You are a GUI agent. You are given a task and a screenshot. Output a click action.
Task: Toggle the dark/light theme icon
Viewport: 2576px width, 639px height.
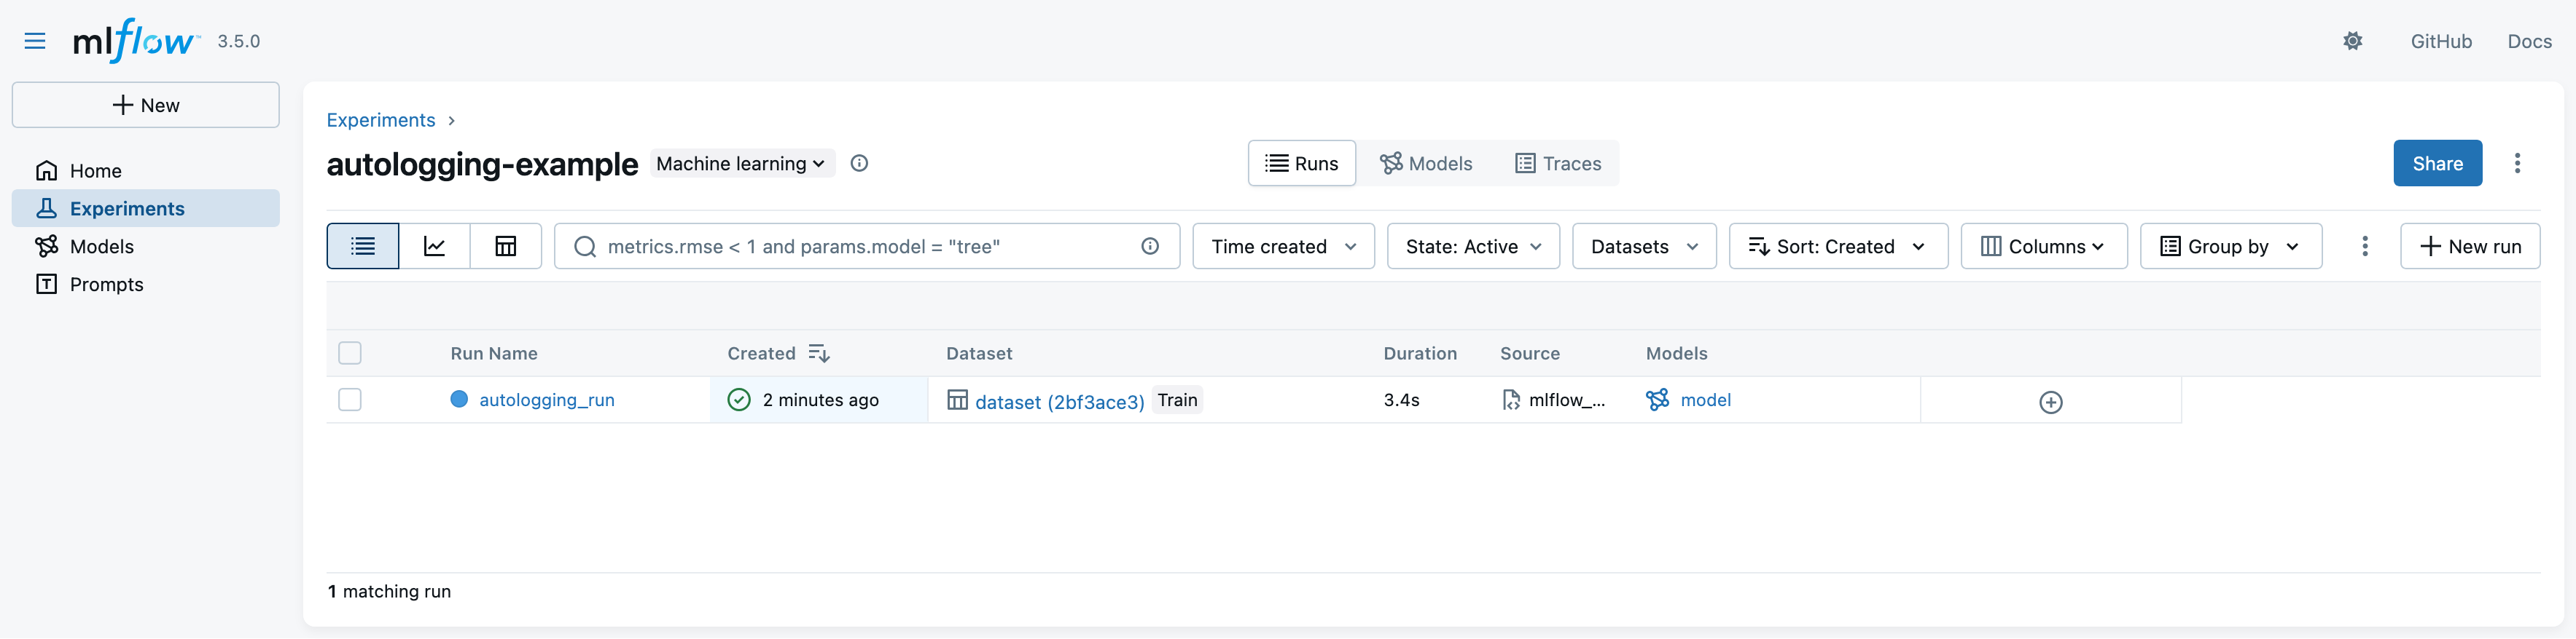tap(2352, 41)
